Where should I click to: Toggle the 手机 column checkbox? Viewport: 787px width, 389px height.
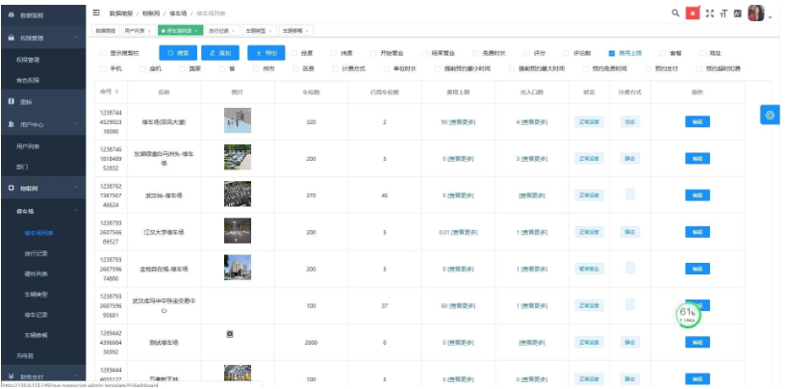(x=104, y=69)
